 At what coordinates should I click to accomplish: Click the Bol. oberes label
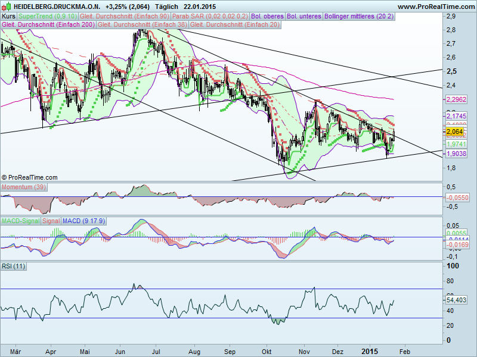(267, 16)
